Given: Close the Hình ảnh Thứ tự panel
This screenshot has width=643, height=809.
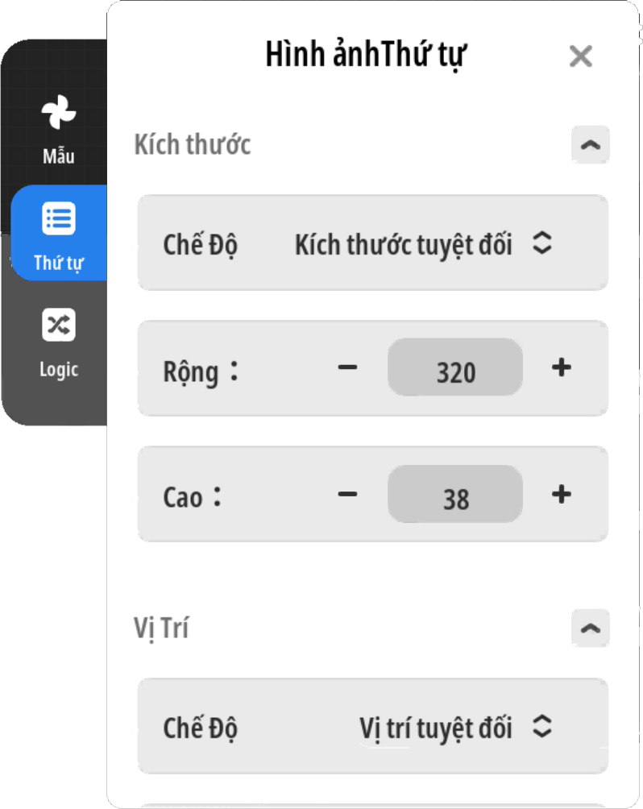Looking at the screenshot, I should [x=580, y=56].
